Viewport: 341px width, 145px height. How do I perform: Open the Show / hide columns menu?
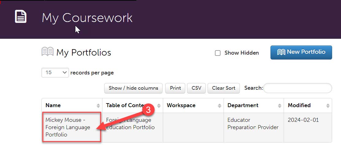click(x=133, y=88)
